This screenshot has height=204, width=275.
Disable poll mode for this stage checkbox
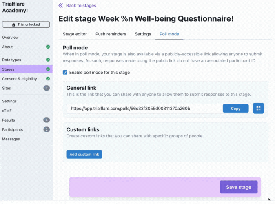[65, 73]
